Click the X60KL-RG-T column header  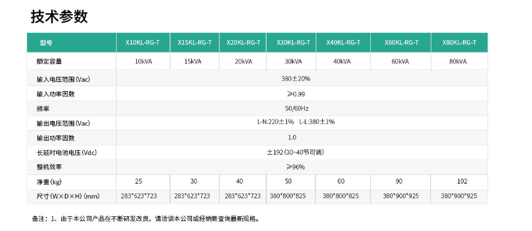(401, 43)
